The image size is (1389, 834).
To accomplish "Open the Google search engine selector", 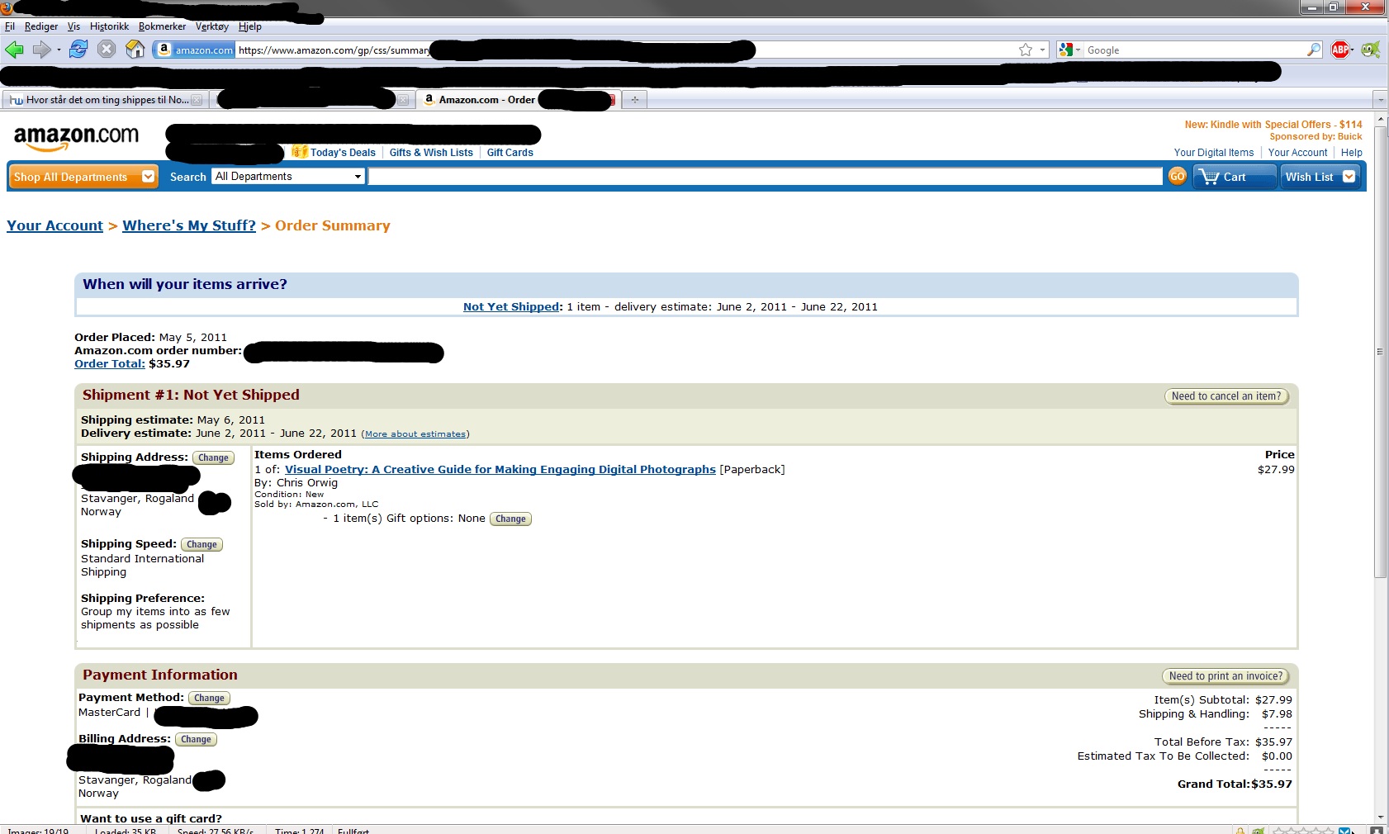I will pos(1070,50).
